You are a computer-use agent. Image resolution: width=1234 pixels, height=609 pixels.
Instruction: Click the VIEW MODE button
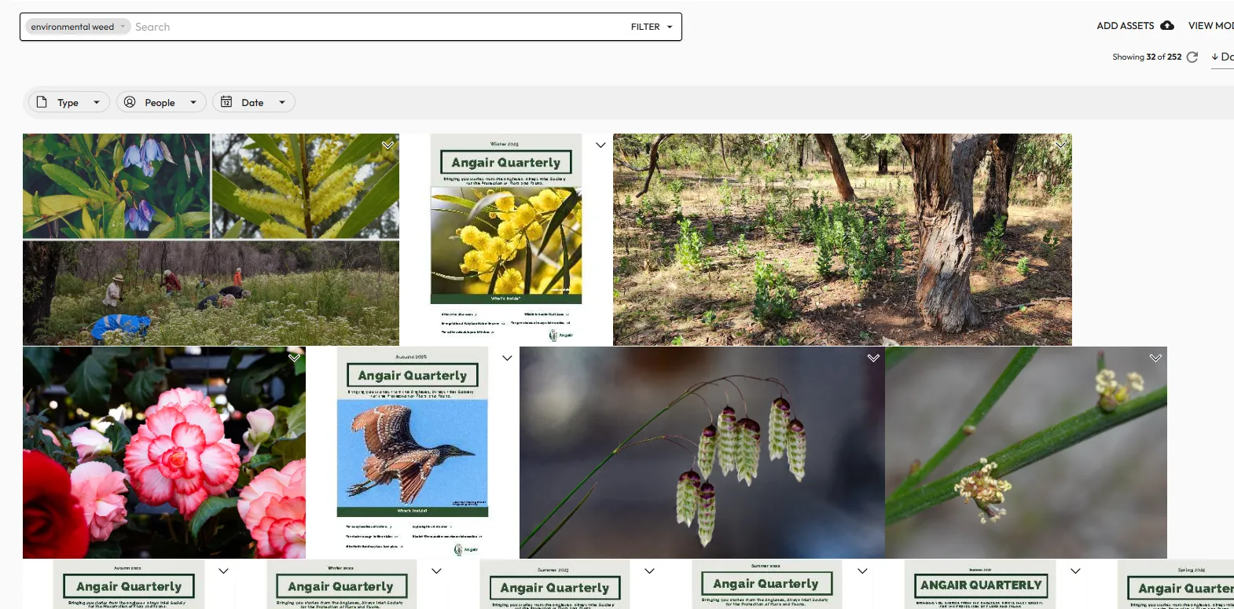[1211, 26]
